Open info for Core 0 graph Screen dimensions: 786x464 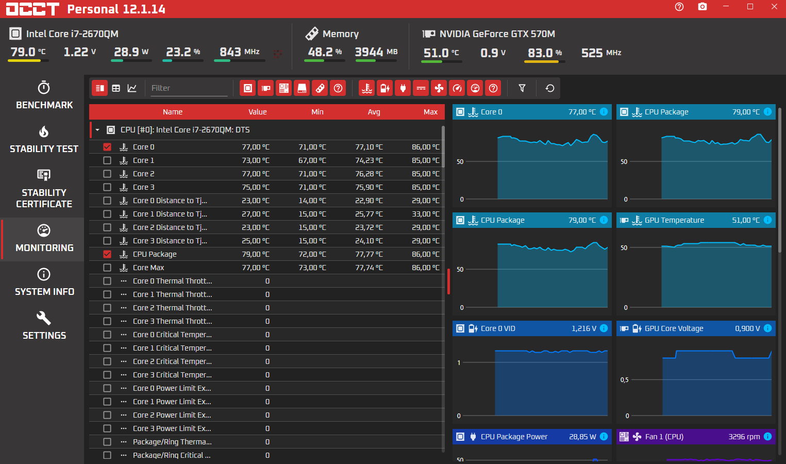(x=604, y=112)
